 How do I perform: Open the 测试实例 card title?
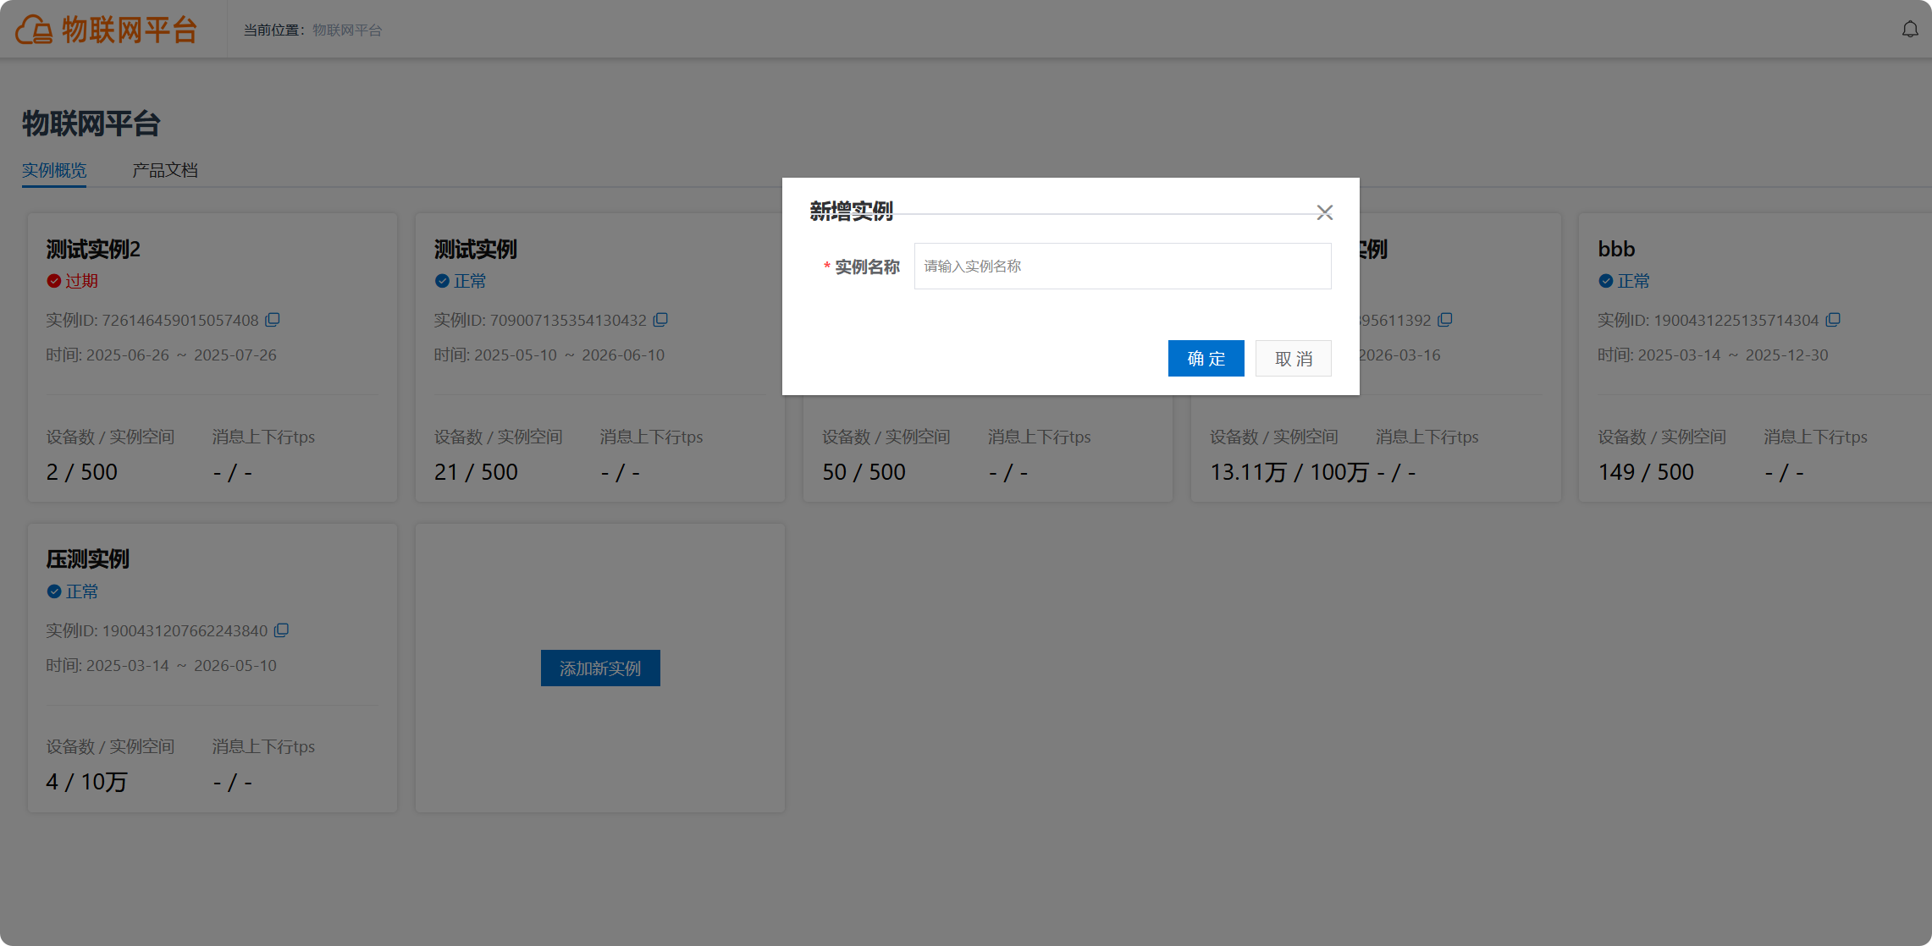coord(476,250)
